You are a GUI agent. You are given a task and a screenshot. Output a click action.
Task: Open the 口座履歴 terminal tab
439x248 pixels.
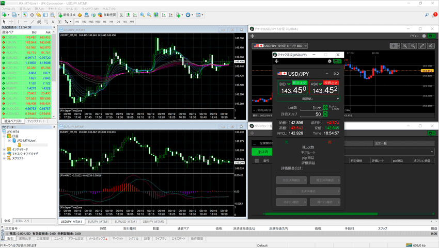[42, 239]
